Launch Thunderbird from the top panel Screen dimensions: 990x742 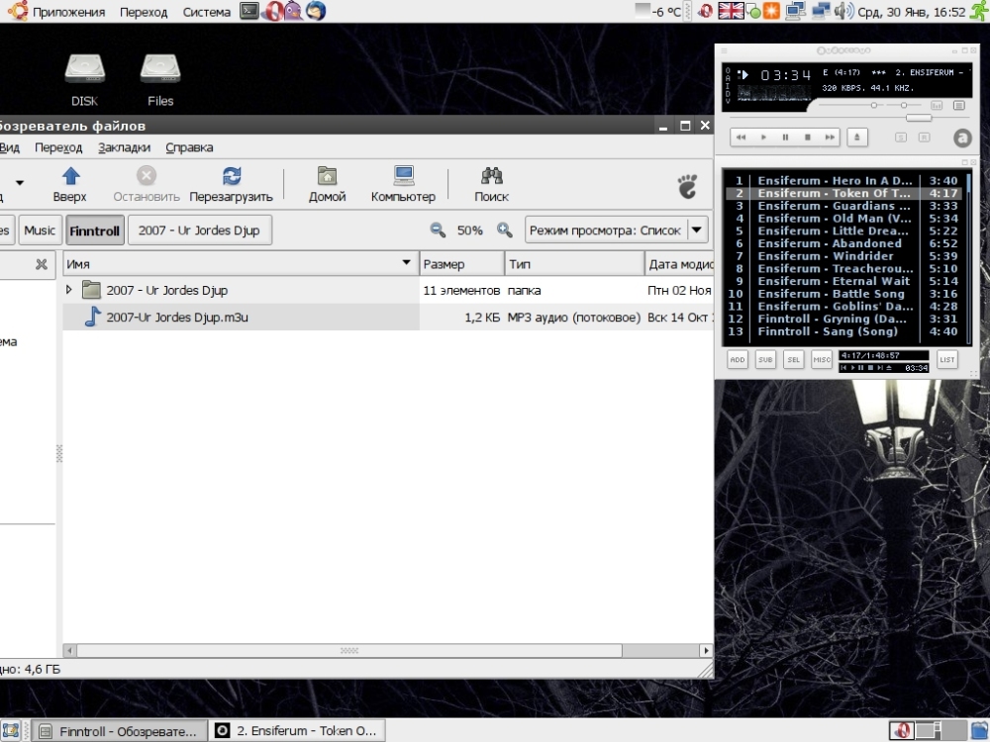(316, 11)
